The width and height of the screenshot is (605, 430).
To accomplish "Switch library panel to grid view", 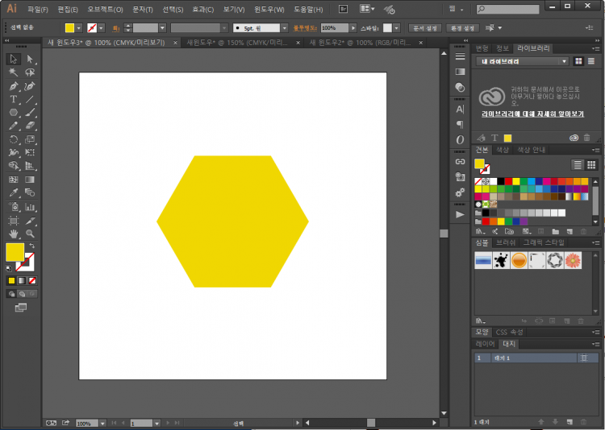I will [578, 61].
